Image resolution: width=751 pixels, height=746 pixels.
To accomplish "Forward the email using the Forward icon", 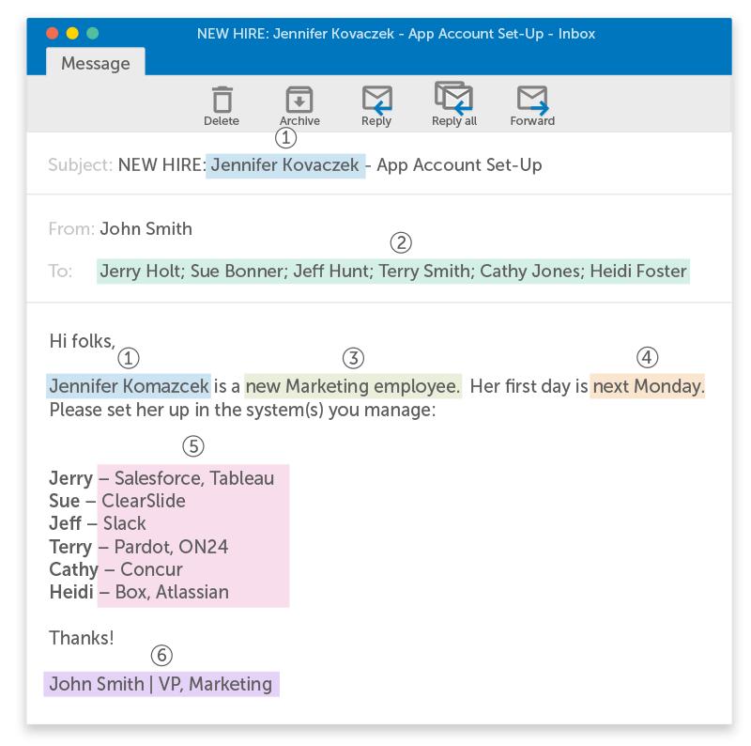I will (x=532, y=99).
